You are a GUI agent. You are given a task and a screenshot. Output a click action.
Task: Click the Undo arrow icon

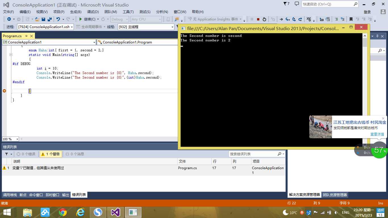pos(58,19)
